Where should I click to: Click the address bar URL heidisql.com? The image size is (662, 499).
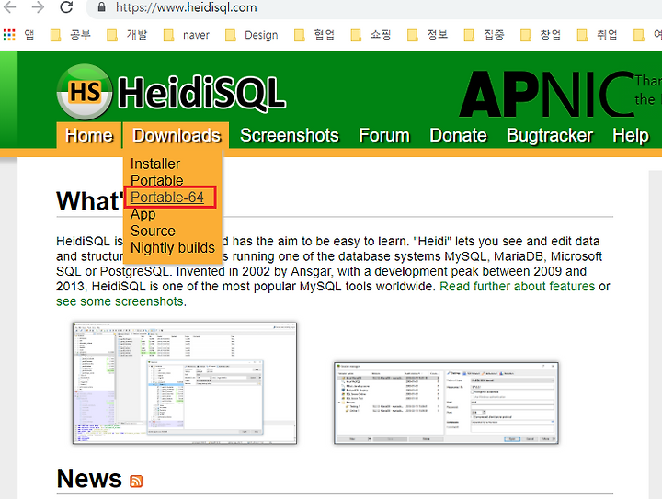[186, 7]
